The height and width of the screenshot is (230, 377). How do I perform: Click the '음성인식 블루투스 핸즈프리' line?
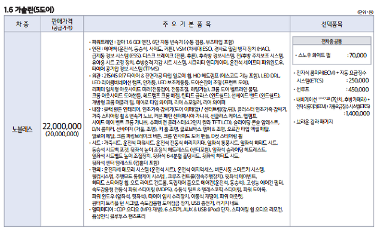(x=118, y=216)
